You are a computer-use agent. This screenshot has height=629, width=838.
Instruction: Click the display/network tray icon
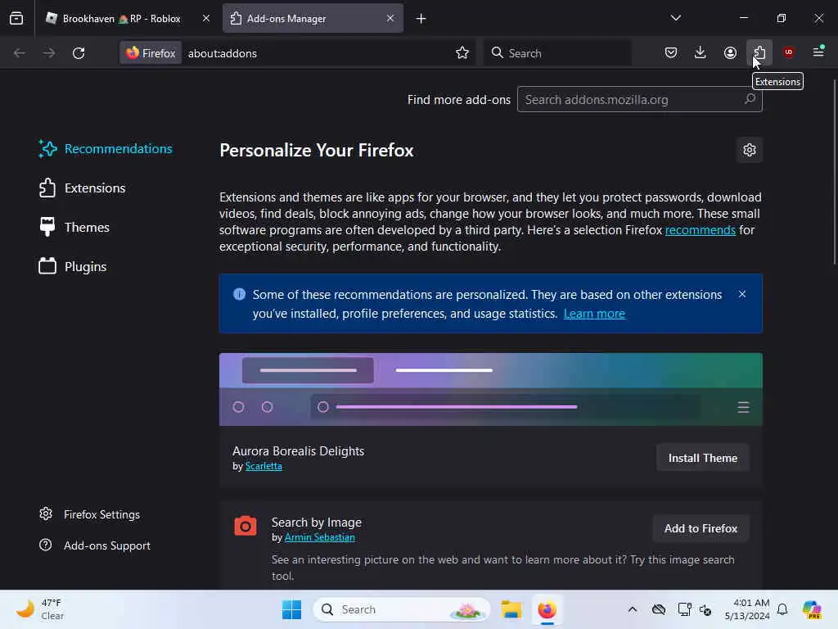pyautogui.click(x=684, y=609)
